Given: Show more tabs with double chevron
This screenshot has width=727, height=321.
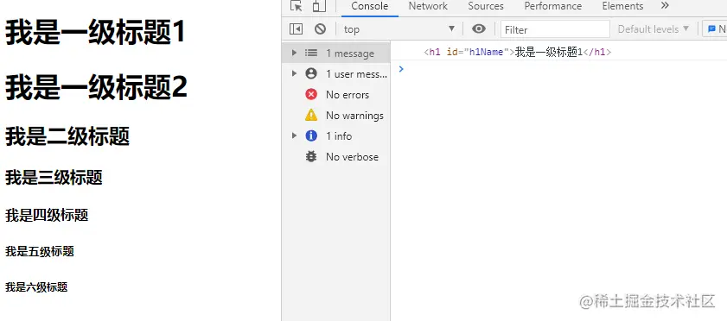Looking at the screenshot, I should click(665, 5).
